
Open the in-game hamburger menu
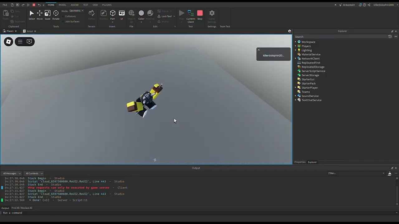point(20,42)
